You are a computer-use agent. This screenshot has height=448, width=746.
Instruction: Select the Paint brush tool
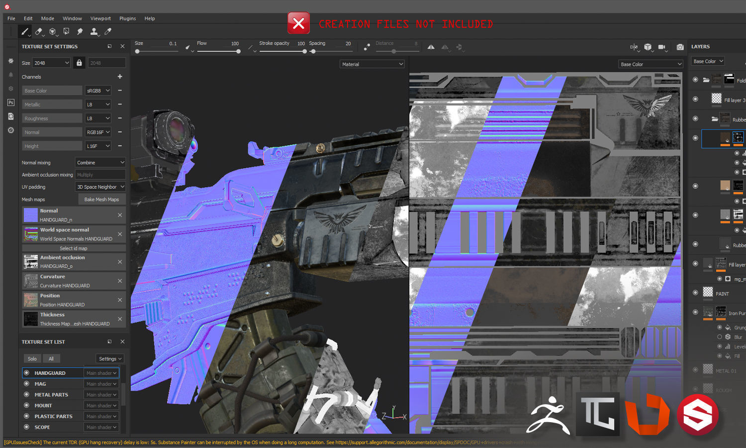[x=24, y=31]
